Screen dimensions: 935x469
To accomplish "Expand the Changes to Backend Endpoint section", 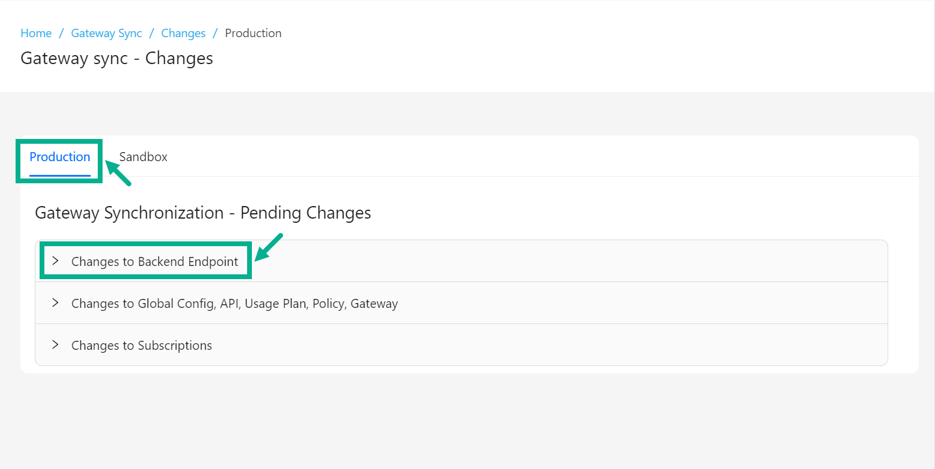I will 155,262.
